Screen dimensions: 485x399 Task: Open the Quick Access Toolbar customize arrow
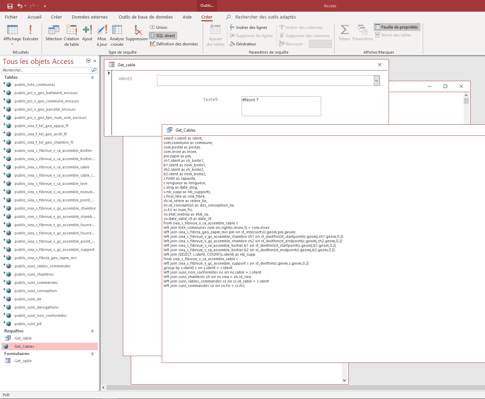45,6
